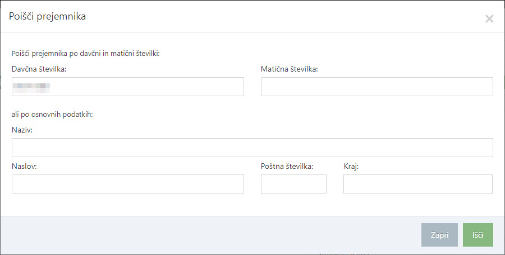505x255 pixels.
Task: Click the "Matična številka:" label
Action: click(290, 69)
